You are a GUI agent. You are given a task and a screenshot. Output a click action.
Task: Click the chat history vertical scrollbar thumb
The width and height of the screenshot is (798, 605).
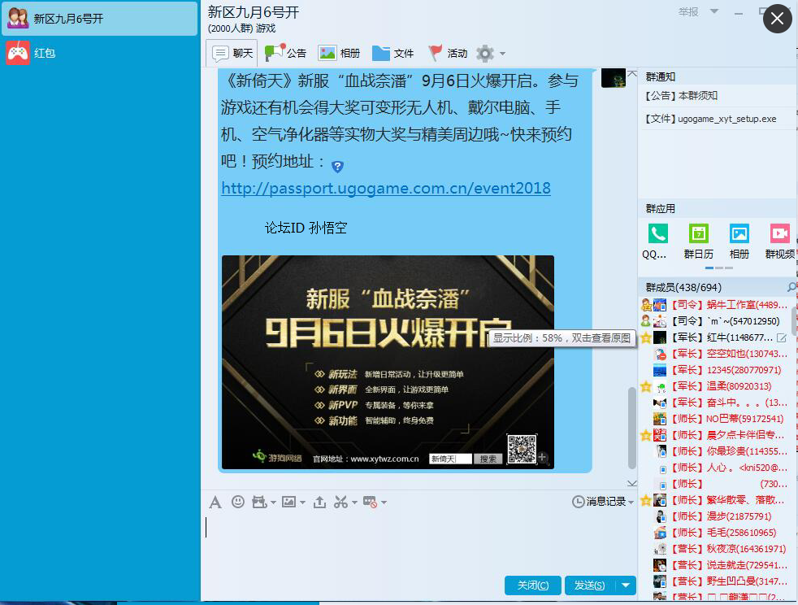[x=631, y=428]
